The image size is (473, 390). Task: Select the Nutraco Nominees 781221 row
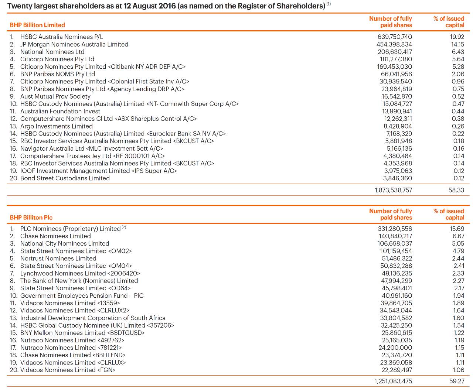(x=71, y=348)
